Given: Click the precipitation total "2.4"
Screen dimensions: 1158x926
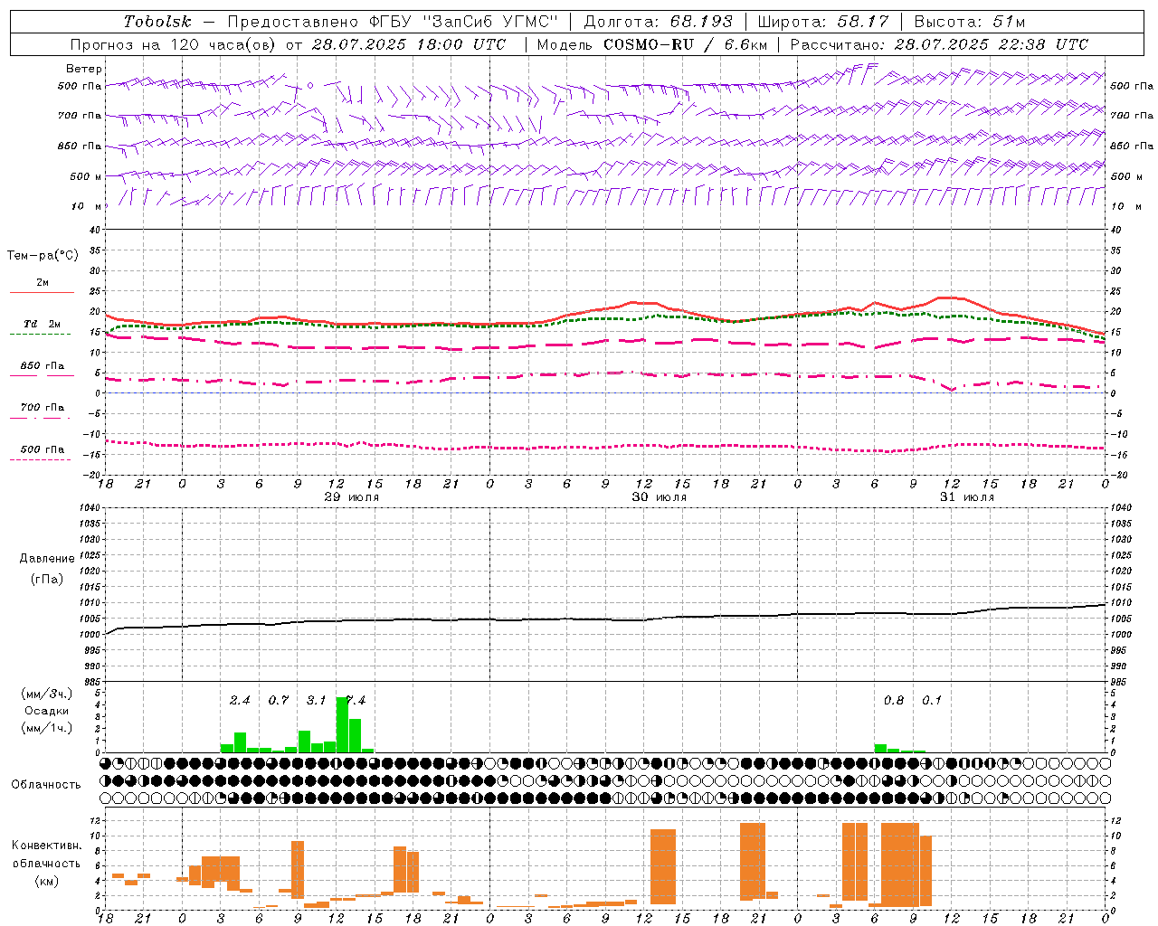Looking at the screenshot, I should [240, 701].
